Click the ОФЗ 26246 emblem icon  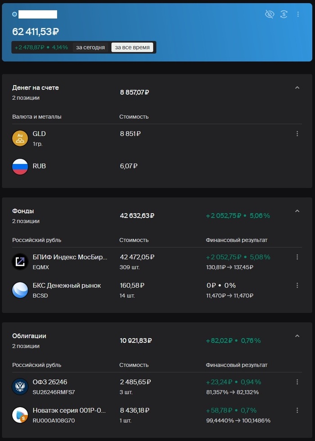click(20, 386)
